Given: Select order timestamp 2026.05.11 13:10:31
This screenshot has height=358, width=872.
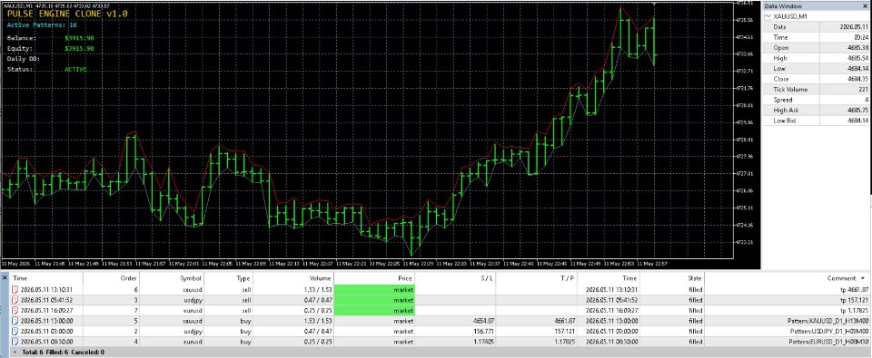Looking at the screenshot, I should [x=47, y=290].
